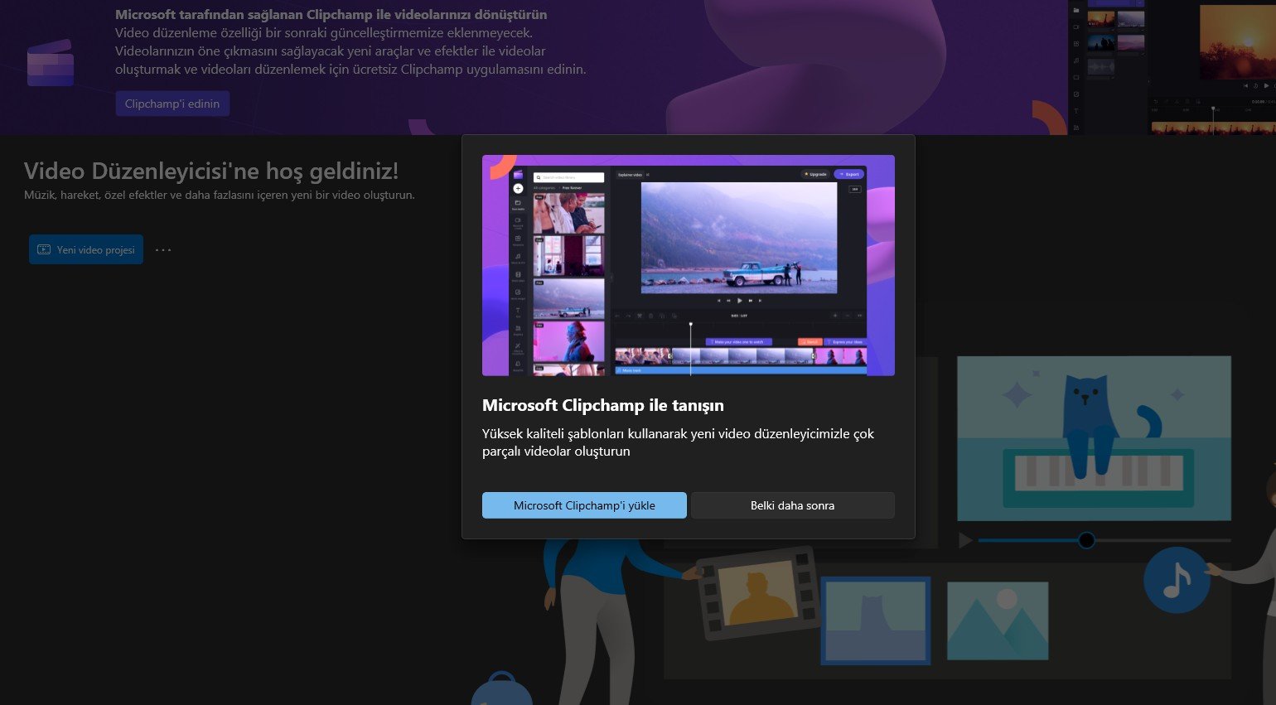
Task: Click the Clipchamp editor preview image in the dialog
Action: click(x=689, y=265)
